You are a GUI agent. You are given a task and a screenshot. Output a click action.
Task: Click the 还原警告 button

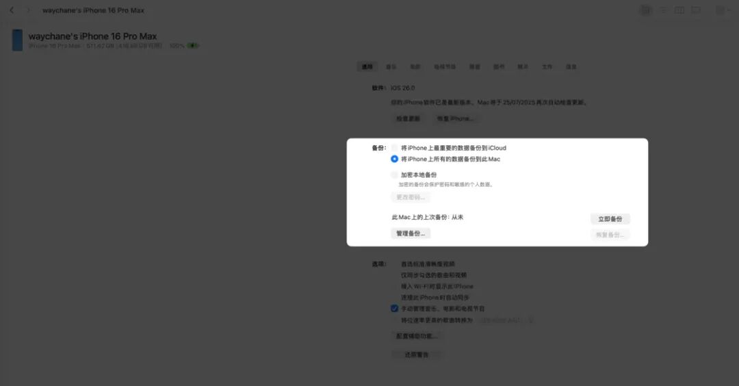(417, 355)
